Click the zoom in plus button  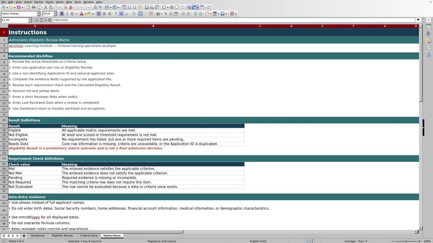[x=419, y=241]
